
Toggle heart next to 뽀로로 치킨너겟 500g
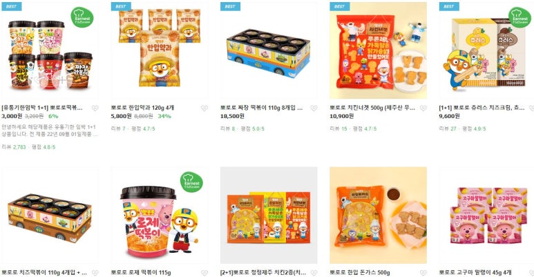(x=423, y=108)
